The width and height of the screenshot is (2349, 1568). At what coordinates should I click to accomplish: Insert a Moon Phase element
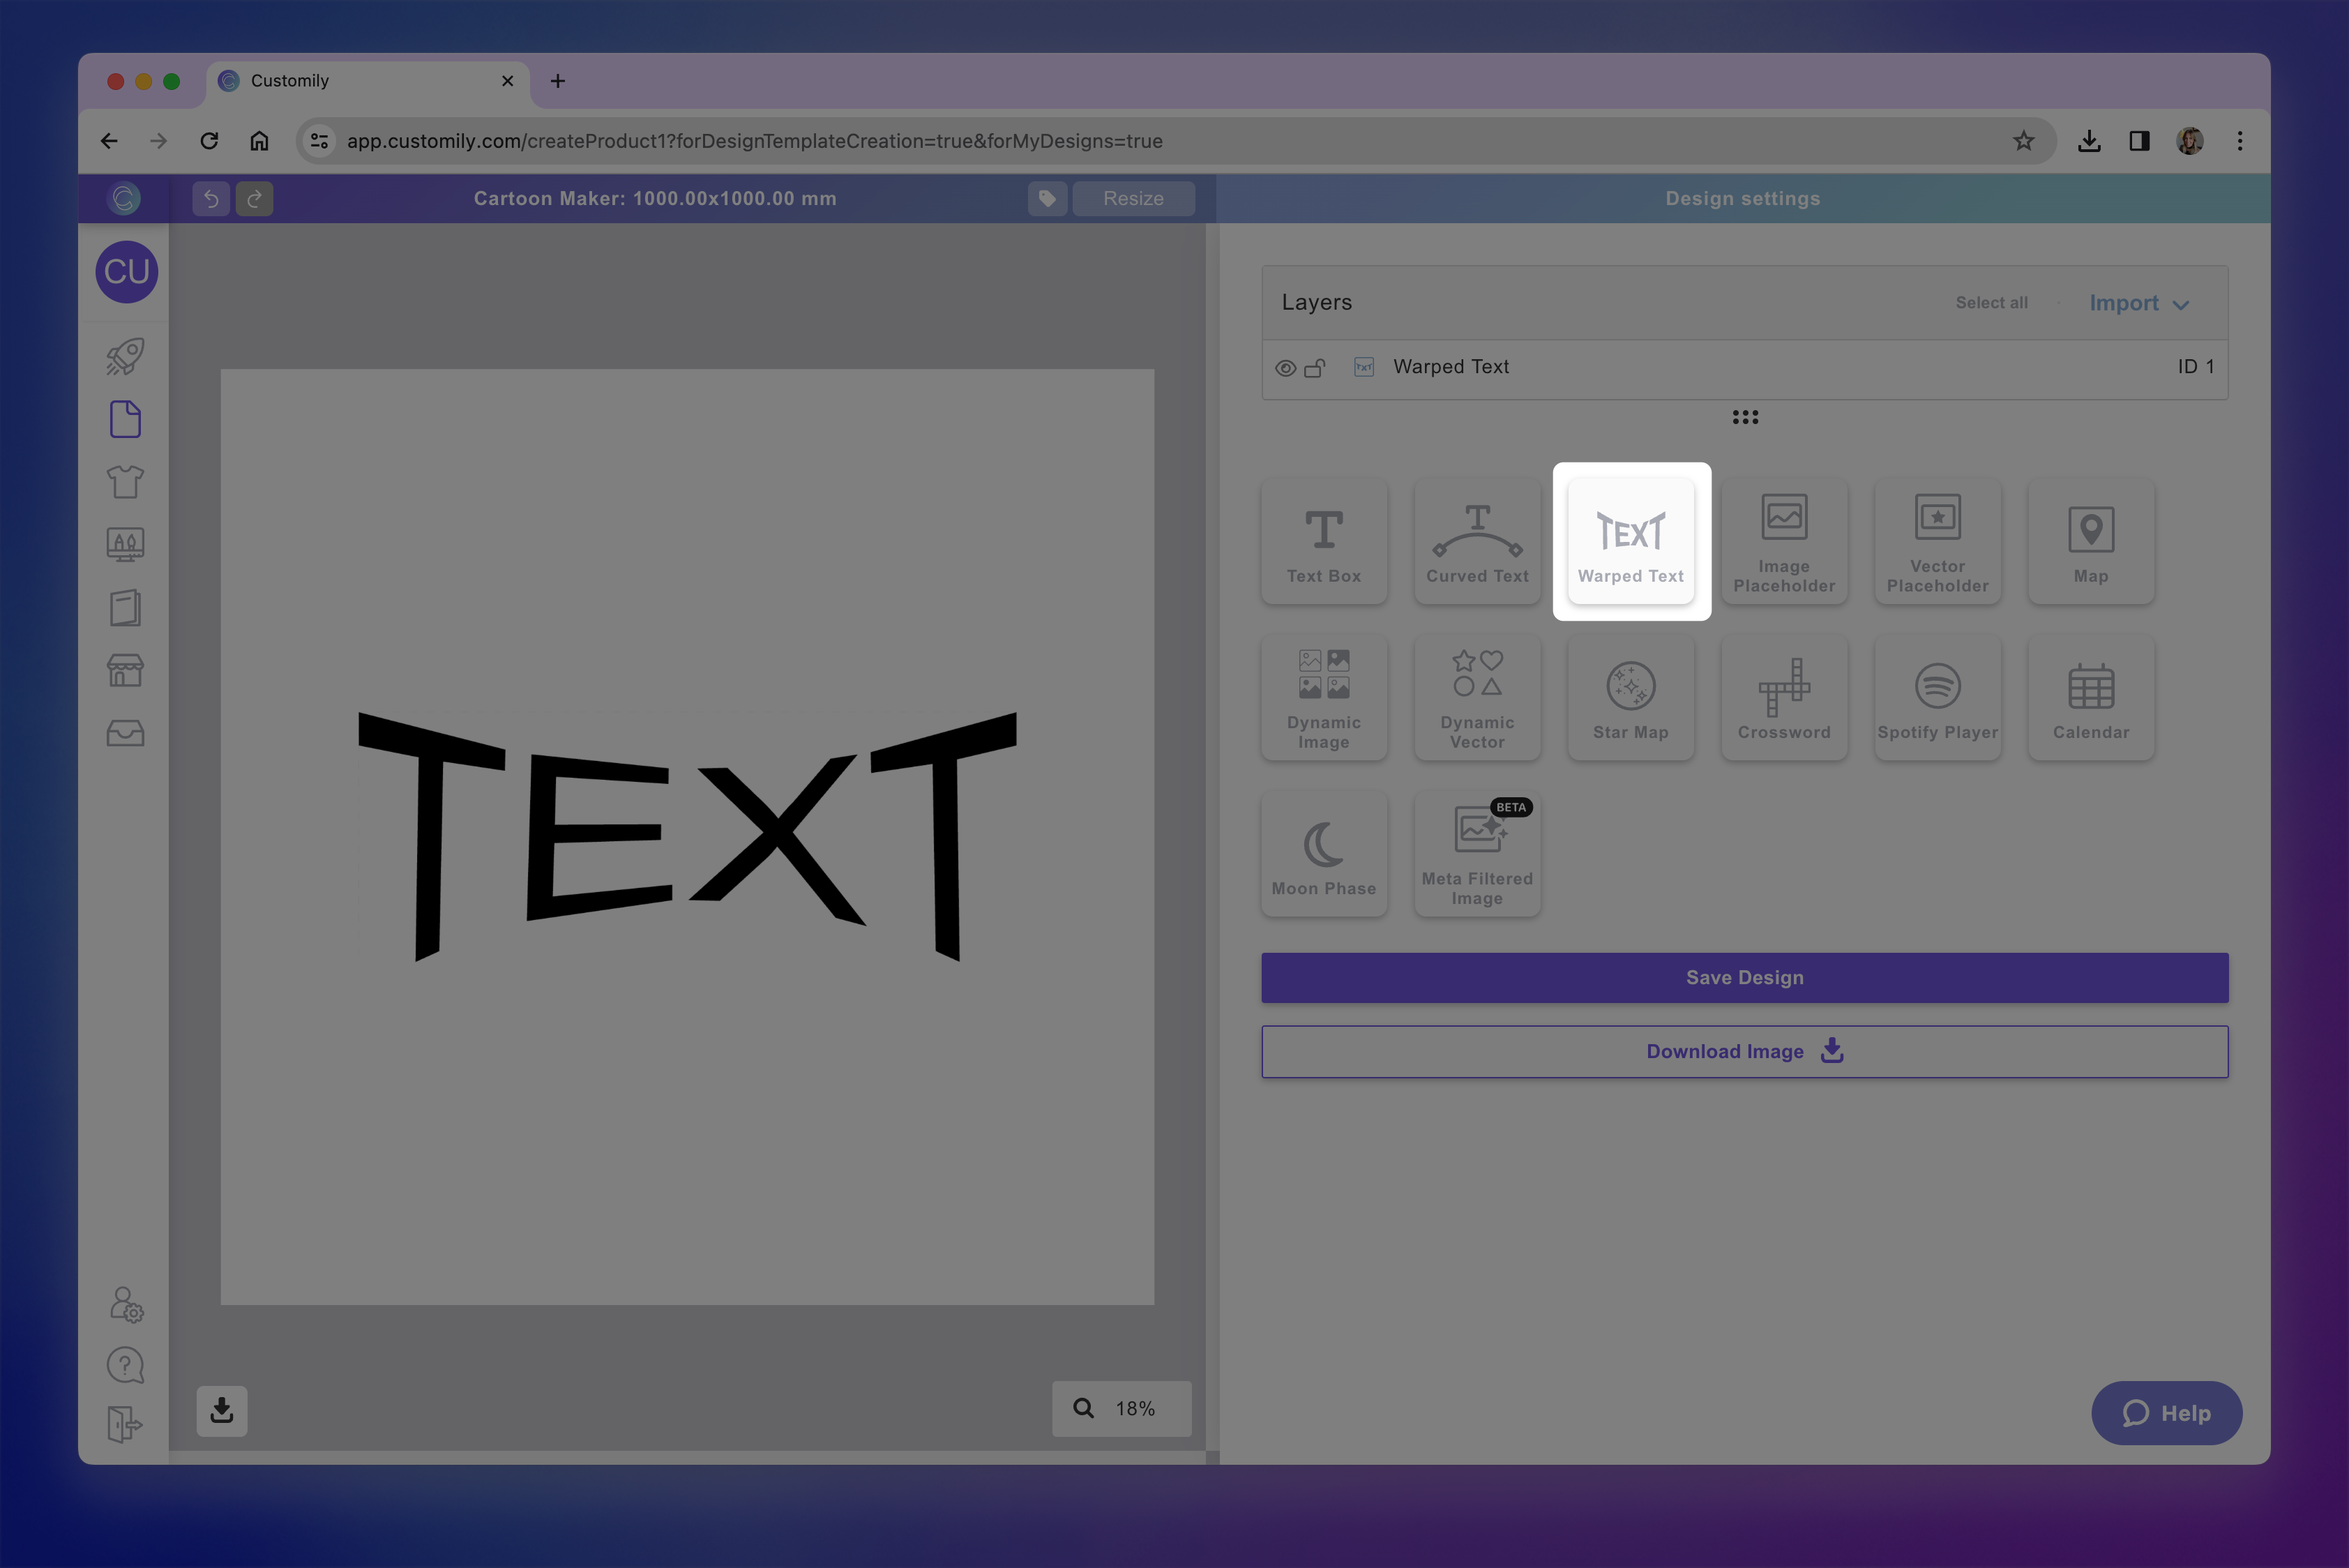(x=1323, y=854)
